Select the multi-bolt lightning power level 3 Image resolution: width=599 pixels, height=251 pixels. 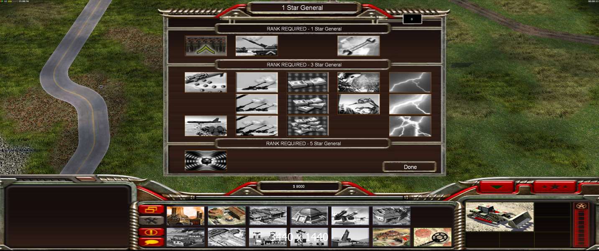pyautogui.click(x=410, y=126)
